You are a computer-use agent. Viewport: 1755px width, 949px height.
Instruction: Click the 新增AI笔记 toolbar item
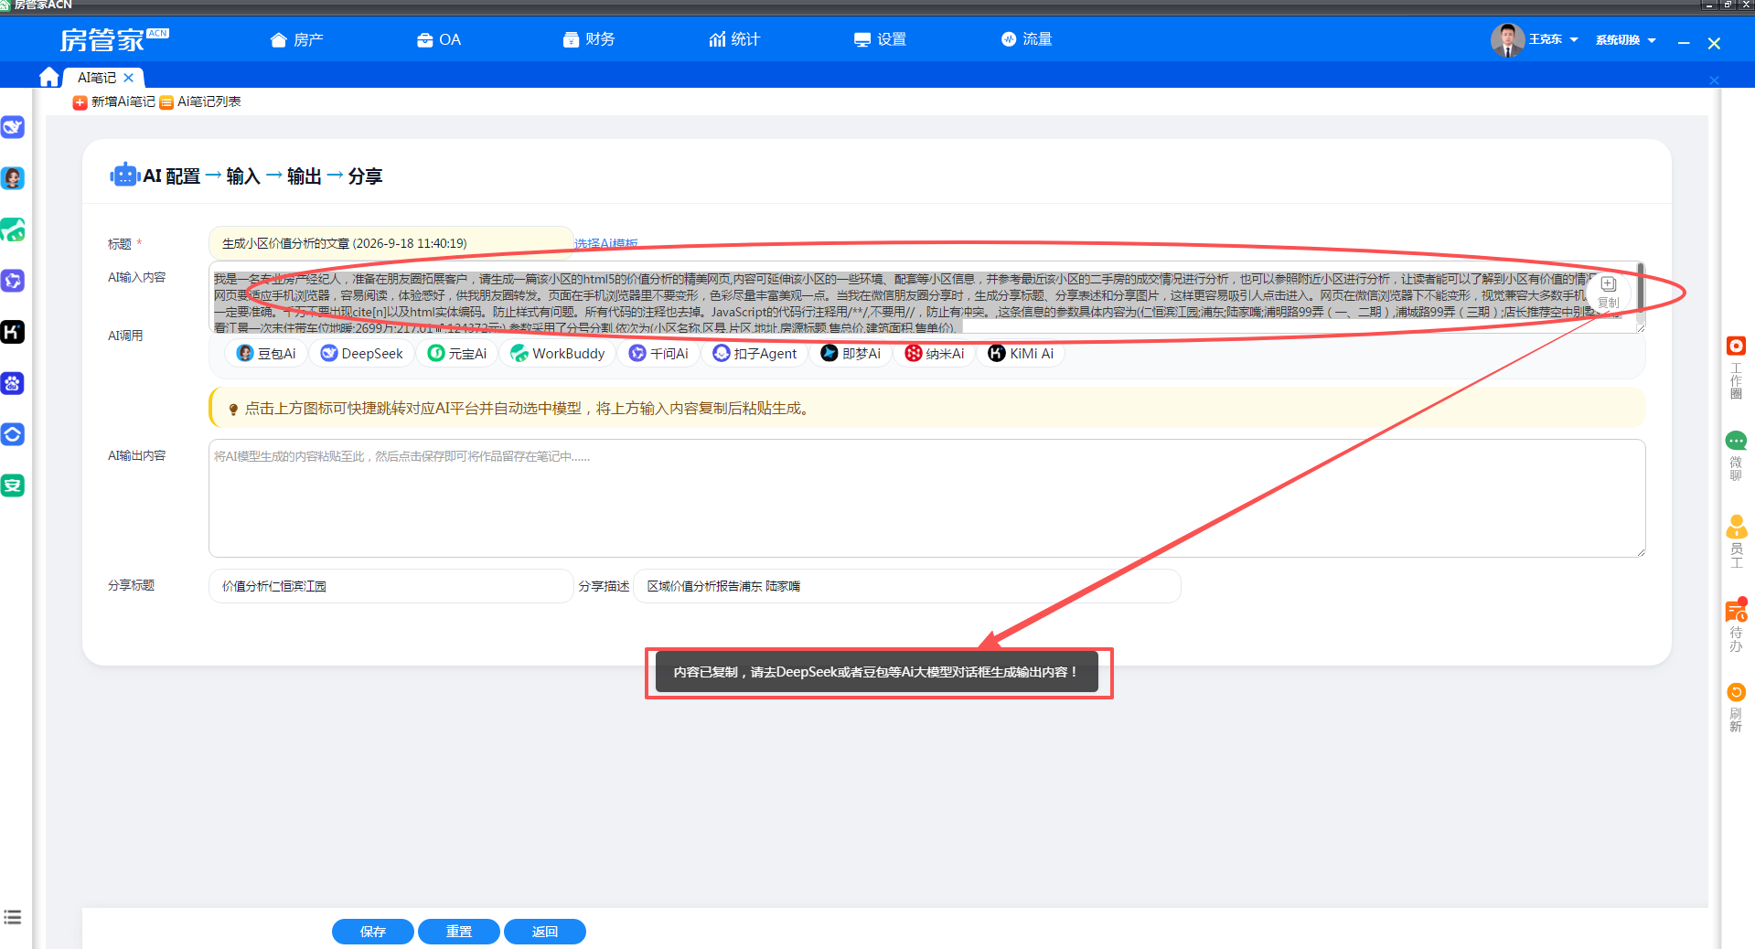coord(114,101)
